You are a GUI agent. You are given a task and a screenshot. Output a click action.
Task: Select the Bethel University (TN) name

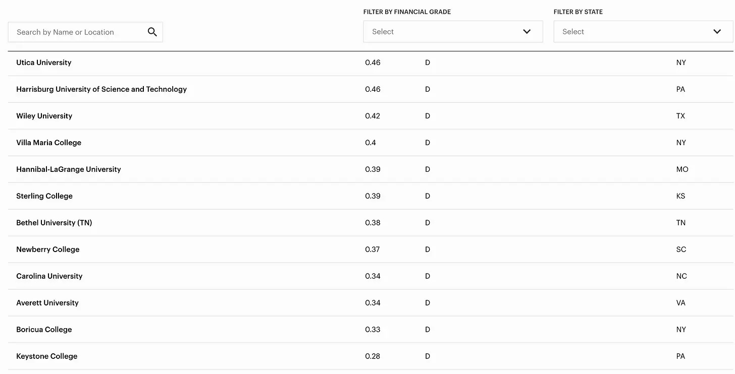point(54,223)
